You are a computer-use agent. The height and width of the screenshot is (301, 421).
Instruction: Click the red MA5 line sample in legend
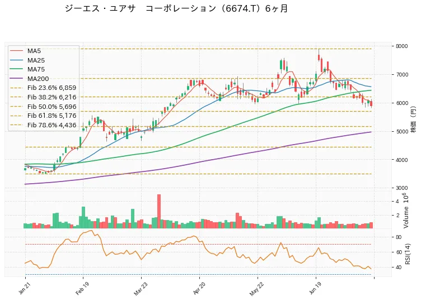(16, 51)
